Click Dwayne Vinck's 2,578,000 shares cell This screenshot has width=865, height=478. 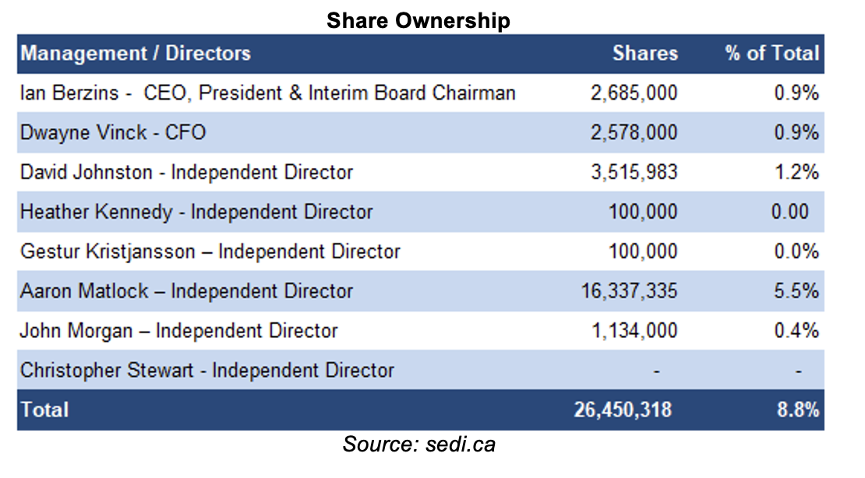coord(634,132)
